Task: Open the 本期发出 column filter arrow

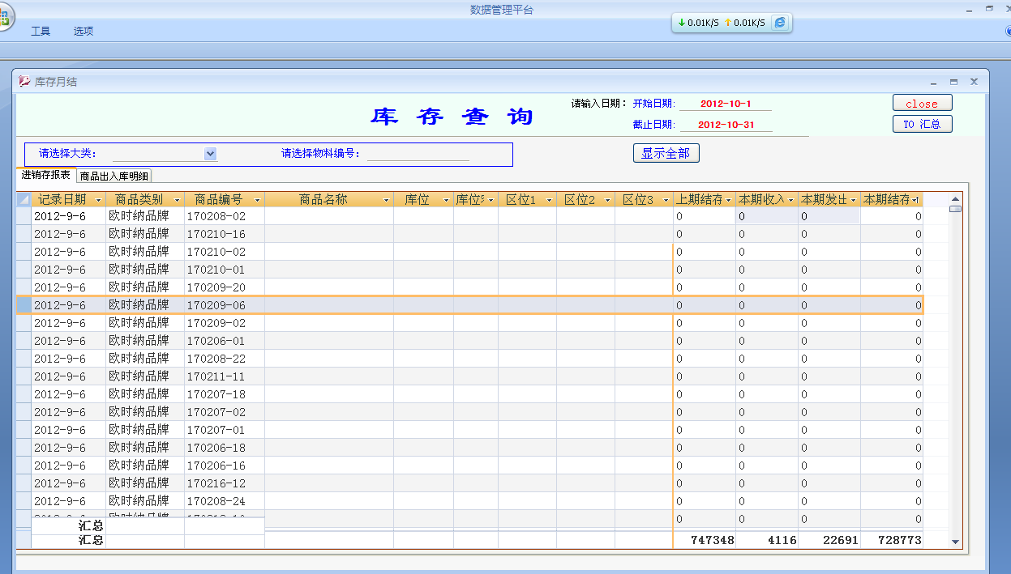Action: pyautogui.click(x=854, y=200)
